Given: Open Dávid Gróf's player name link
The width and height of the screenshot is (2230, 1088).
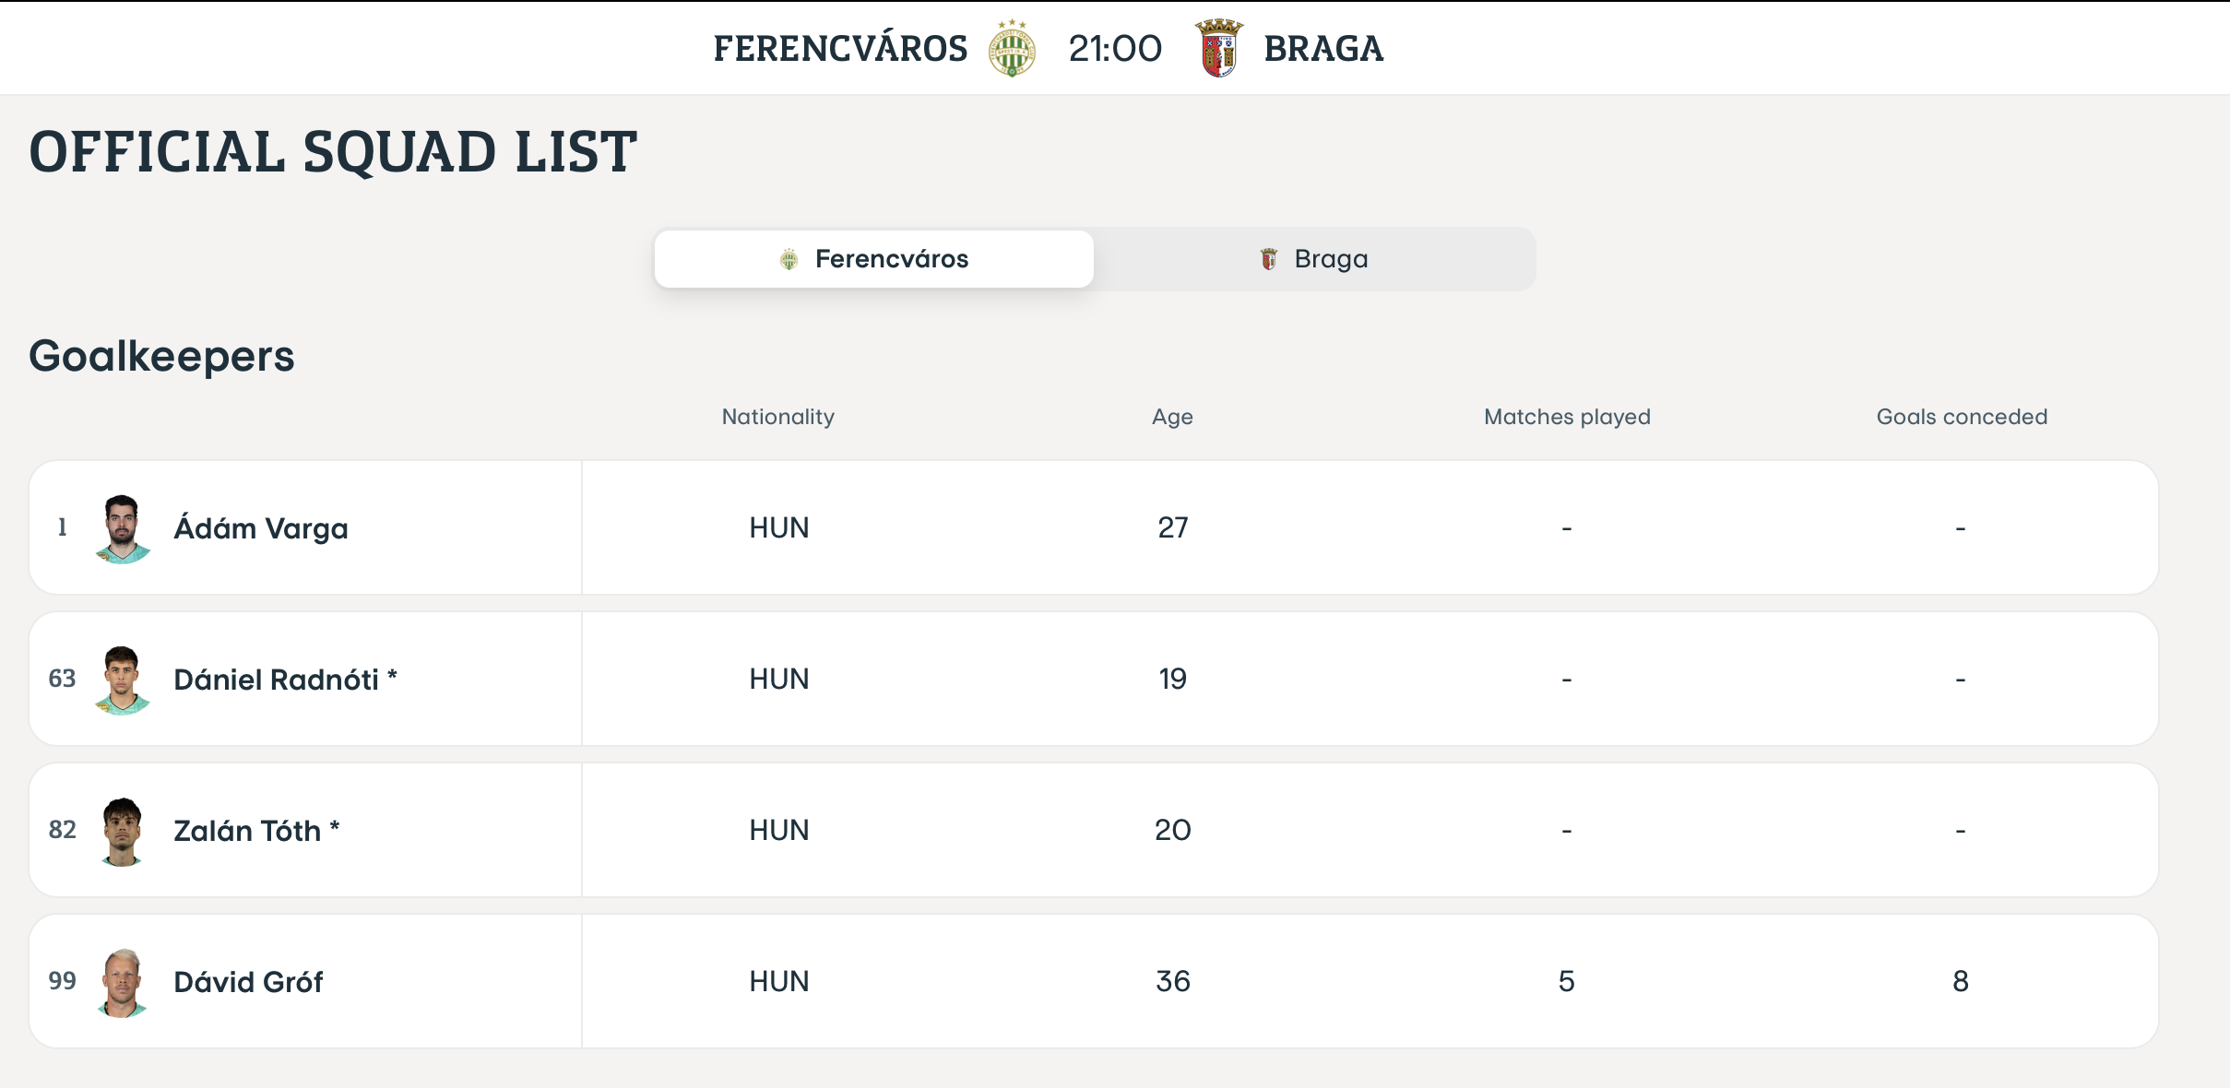Looking at the screenshot, I should click(248, 982).
